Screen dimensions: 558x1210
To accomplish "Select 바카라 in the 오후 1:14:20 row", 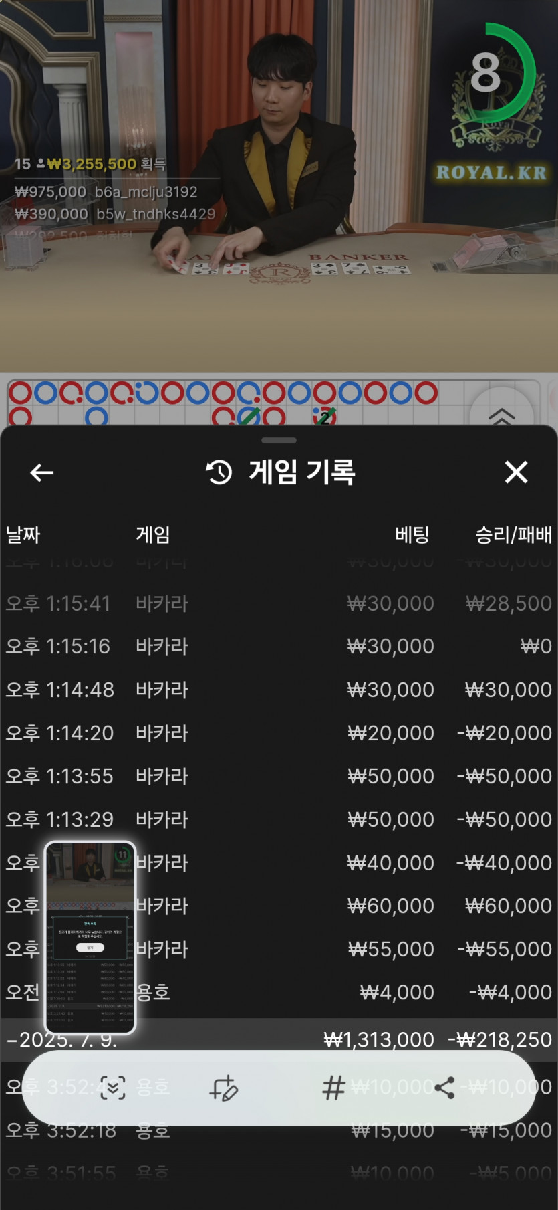I will click(x=162, y=733).
